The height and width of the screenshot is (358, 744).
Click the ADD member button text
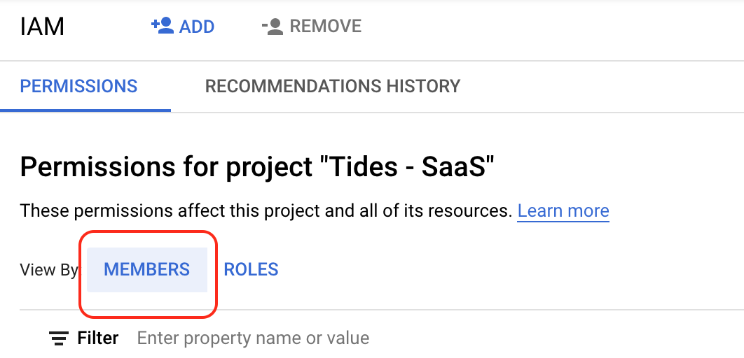(x=197, y=27)
